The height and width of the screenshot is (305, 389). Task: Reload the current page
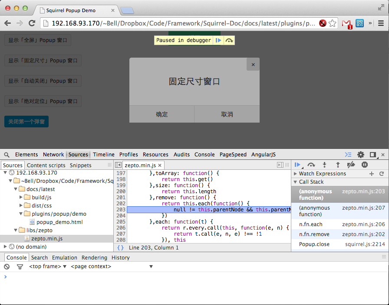[x=32, y=23]
